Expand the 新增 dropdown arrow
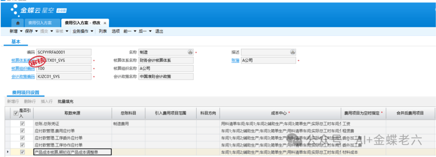 tap(21, 31)
